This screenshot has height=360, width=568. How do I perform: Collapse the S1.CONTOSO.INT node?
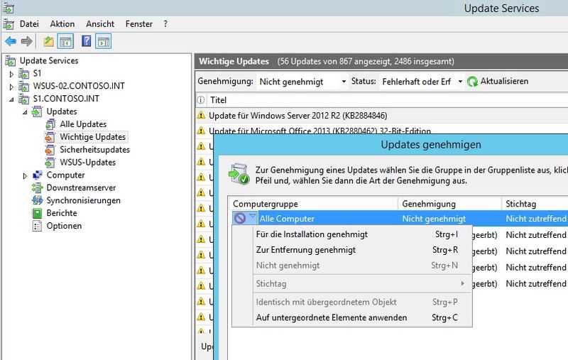click(x=11, y=99)
